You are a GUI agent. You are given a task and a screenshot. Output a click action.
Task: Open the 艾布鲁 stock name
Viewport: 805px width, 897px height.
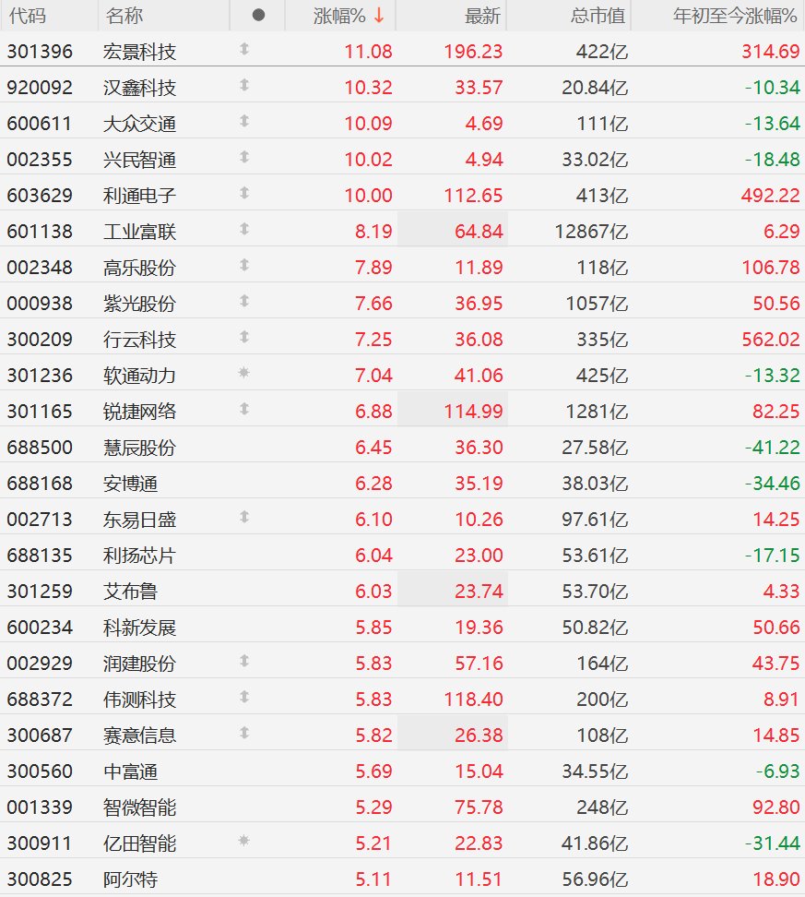130,592
